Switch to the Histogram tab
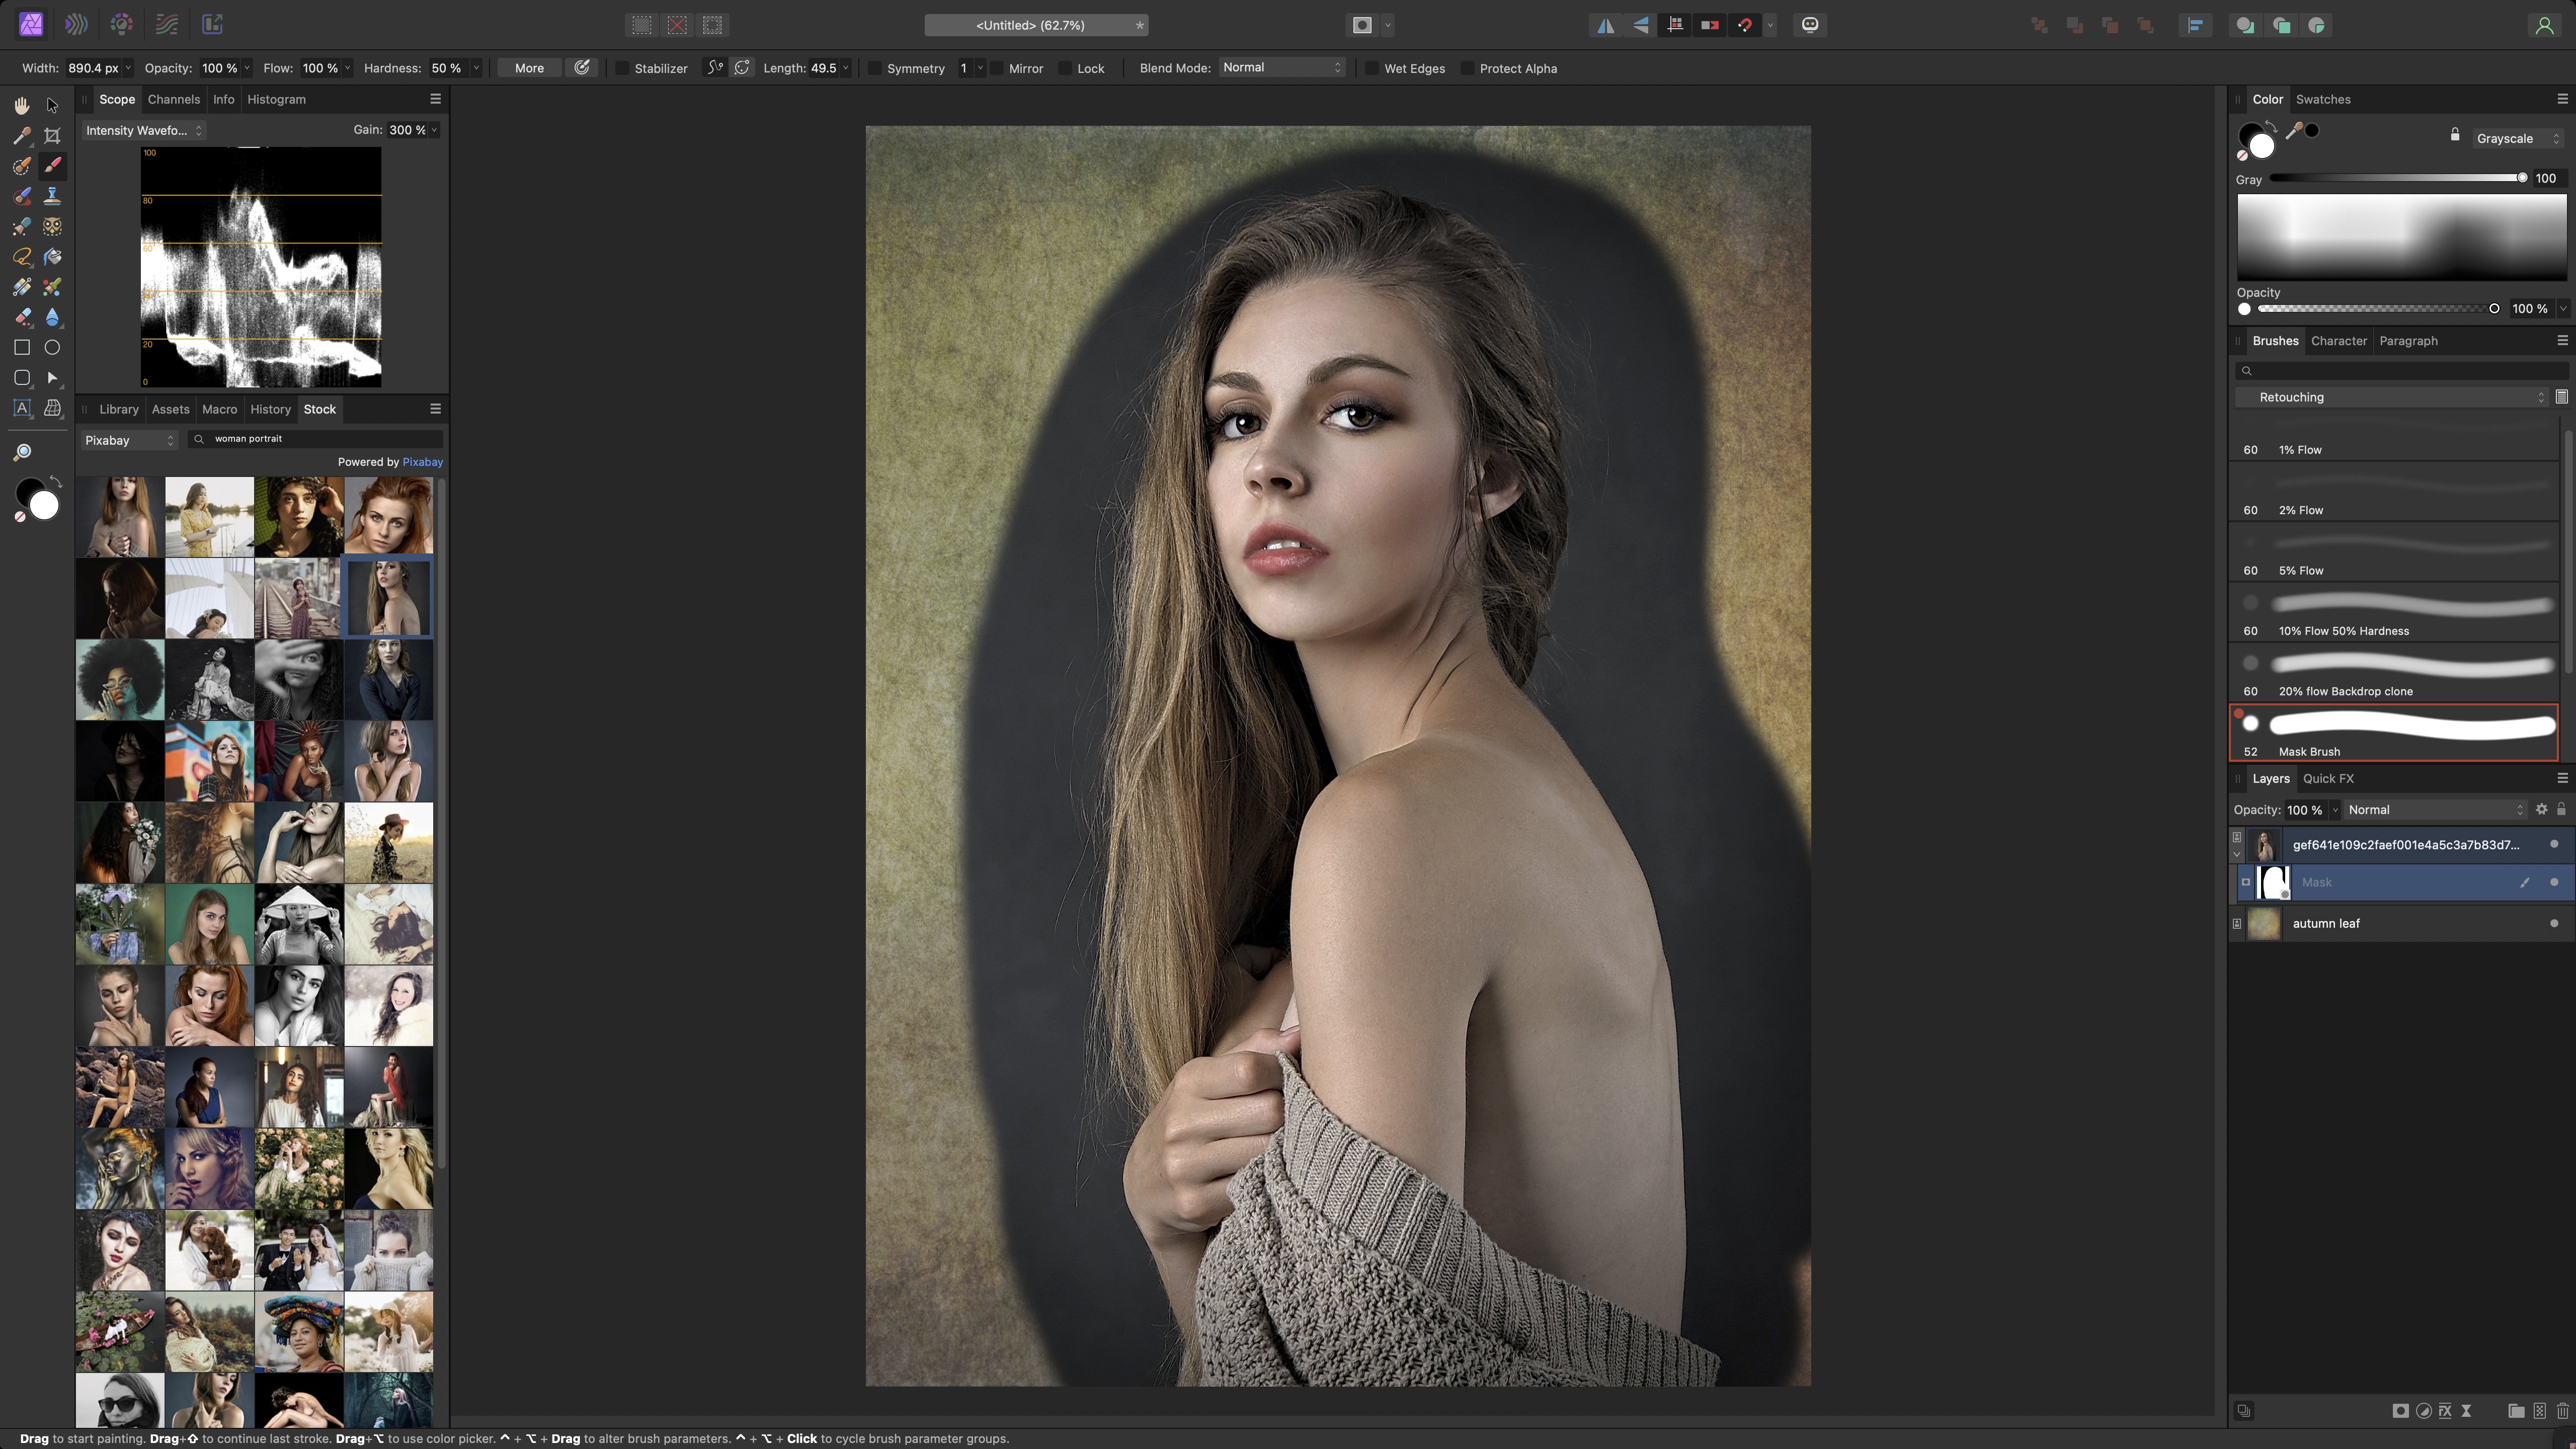2576x1449 pixels. tap(276, 99)
